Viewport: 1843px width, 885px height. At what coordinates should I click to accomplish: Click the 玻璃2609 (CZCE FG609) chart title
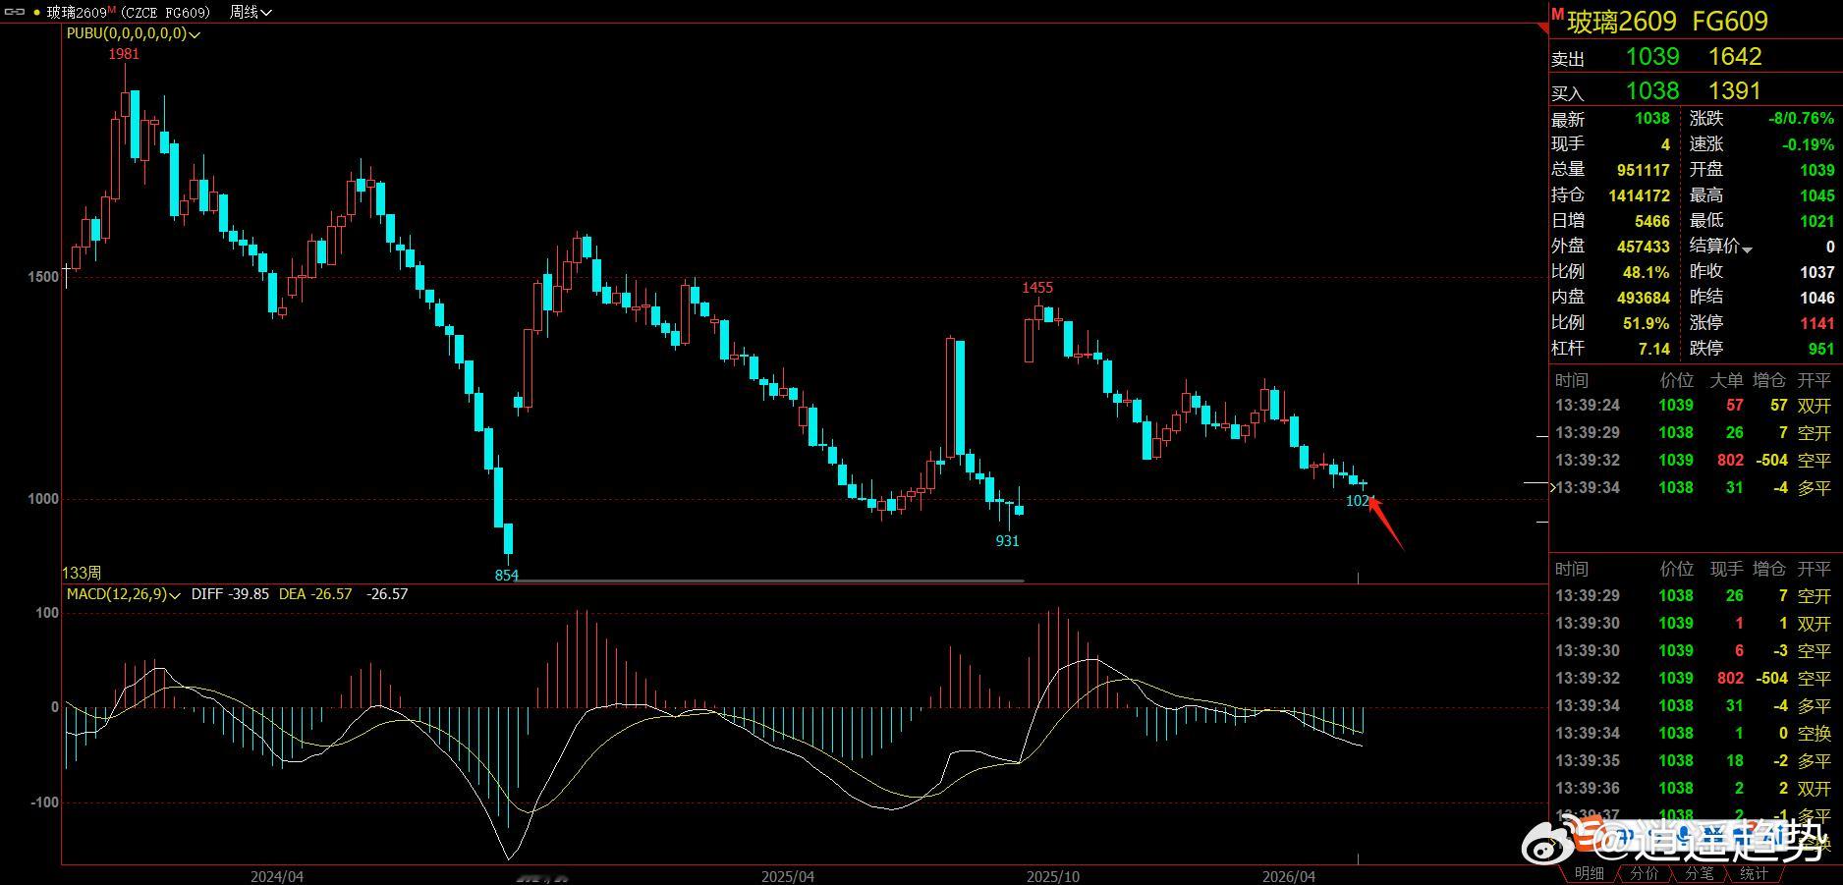129,12
